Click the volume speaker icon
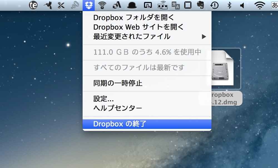Viewport: 278px width, 168px height. [x=242, y=6]
